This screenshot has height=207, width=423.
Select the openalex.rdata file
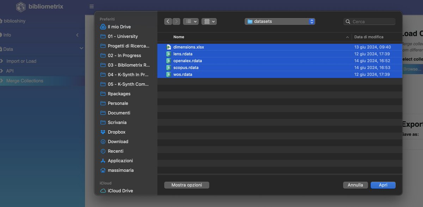(x=280, y=61)
